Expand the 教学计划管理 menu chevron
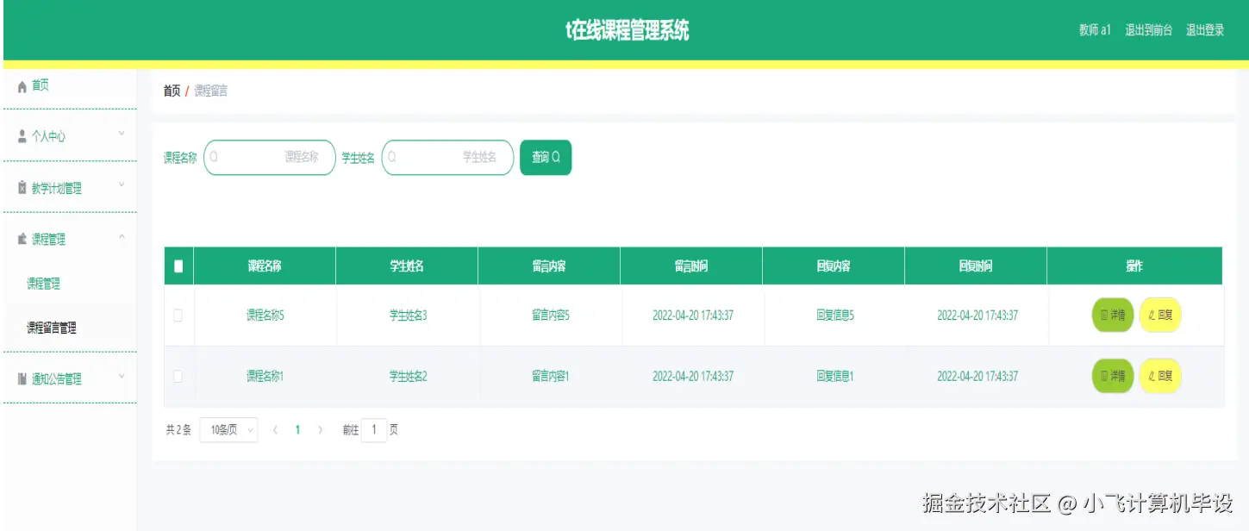 click(x=122, y=185)
